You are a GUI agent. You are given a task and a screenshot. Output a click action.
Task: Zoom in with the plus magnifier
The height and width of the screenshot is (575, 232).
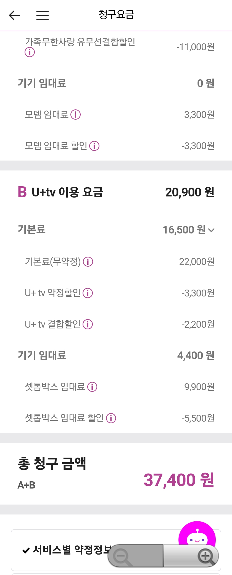pyautogui.click(x=191, y=556)
